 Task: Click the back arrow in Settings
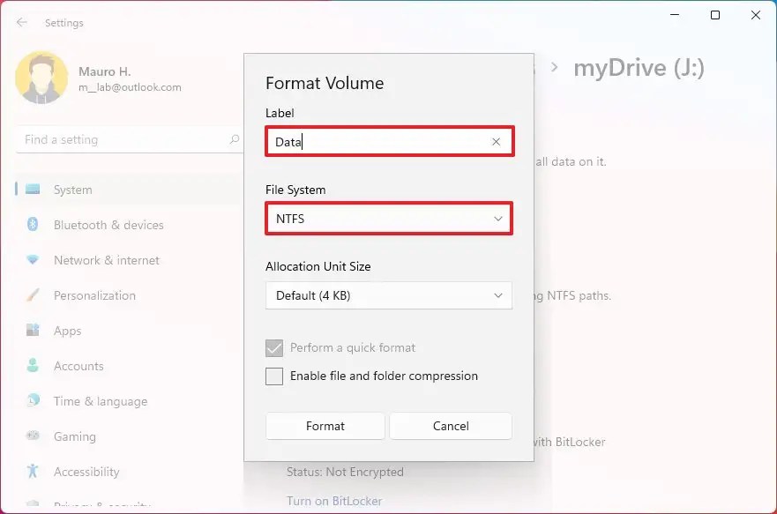coord(21,22)
